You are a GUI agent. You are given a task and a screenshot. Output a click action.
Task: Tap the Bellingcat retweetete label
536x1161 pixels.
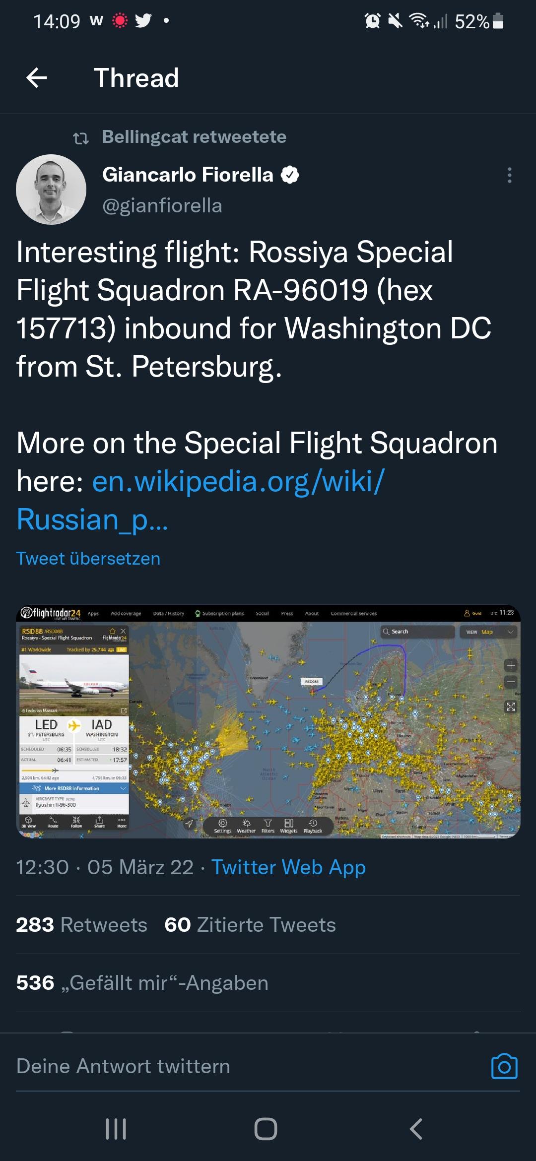point(194,136)
